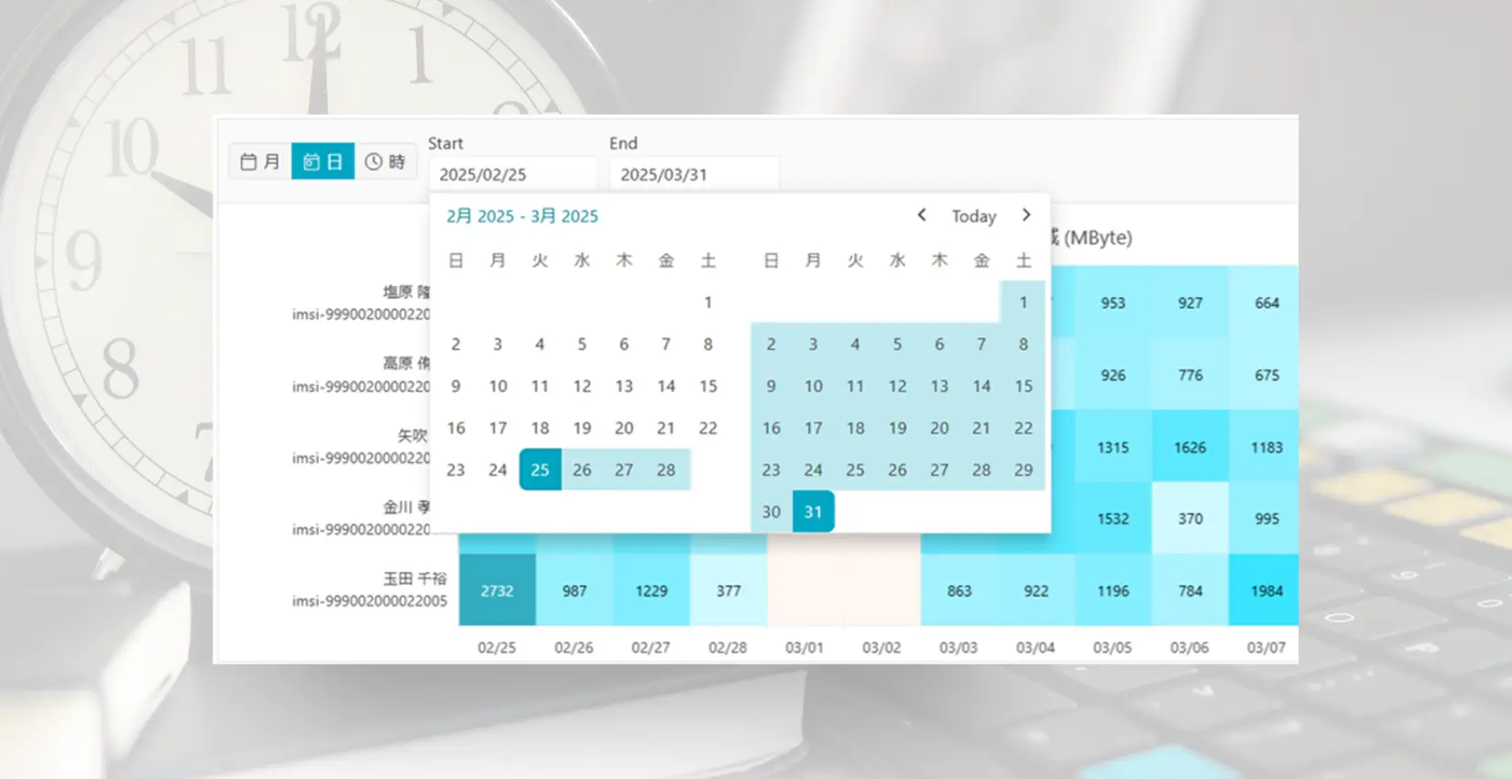Open the End date field
Image resolution: width=1512 pixels, height=779 pixels.
[693, 174]
